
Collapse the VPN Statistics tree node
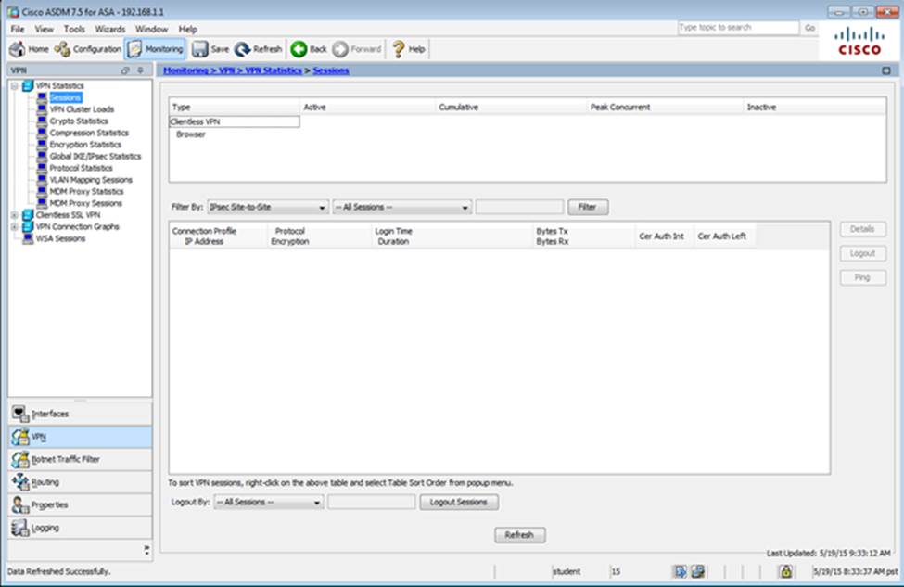pyautogui.click(x=15, y=86)
